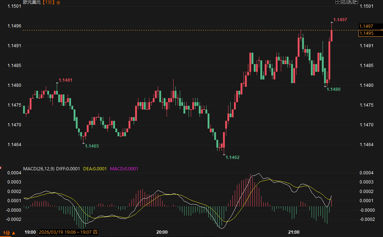Click the 1.1464 label on the left price axis

coord(14,145)
